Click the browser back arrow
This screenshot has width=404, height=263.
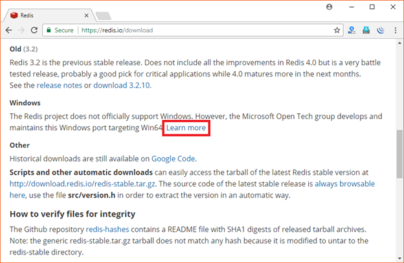(x=9, y=30)
